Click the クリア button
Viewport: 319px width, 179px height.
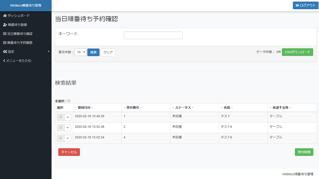pyautogui.click(x=108, y=52)
